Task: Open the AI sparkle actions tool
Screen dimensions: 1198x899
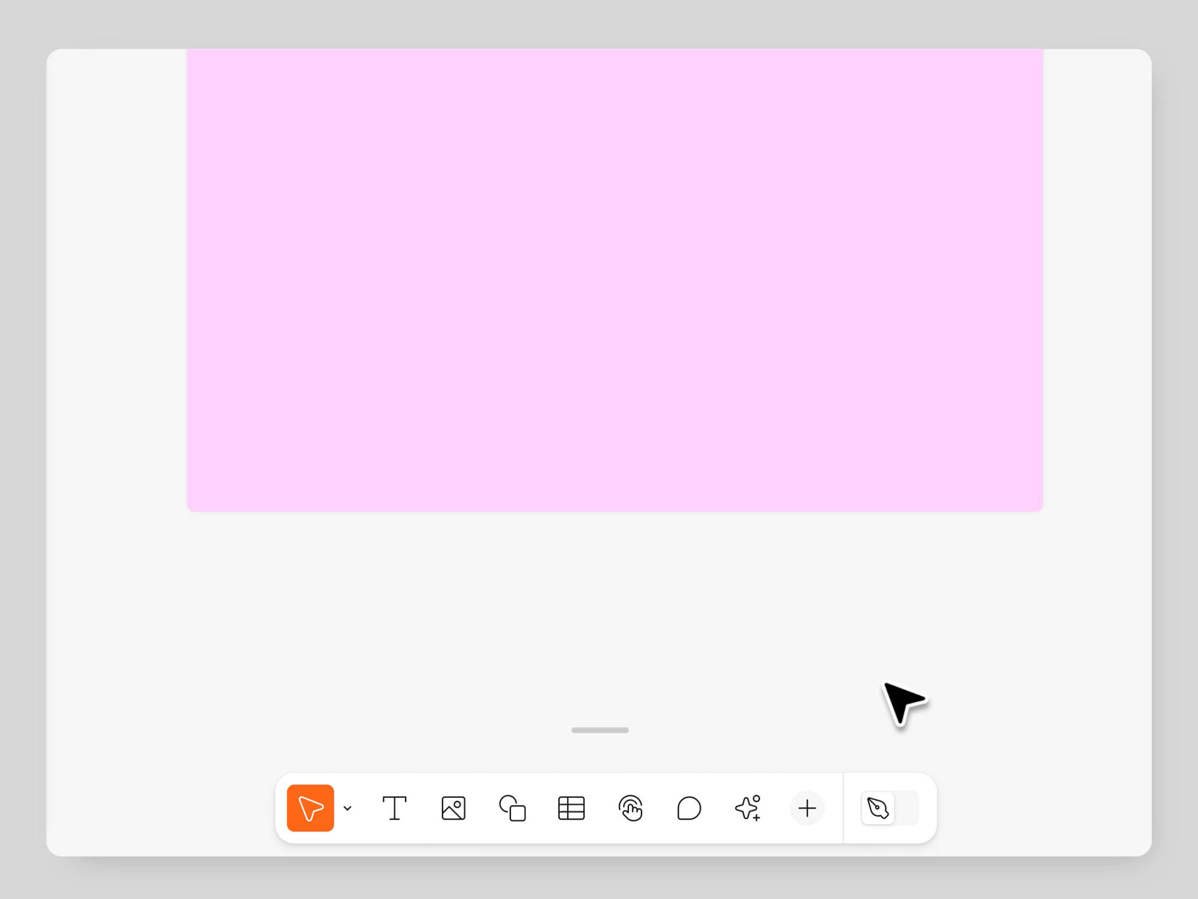Action: pos(748,808)
